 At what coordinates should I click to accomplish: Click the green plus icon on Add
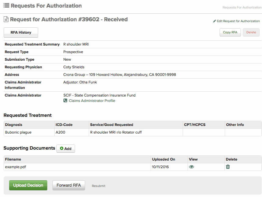point(62,148)
